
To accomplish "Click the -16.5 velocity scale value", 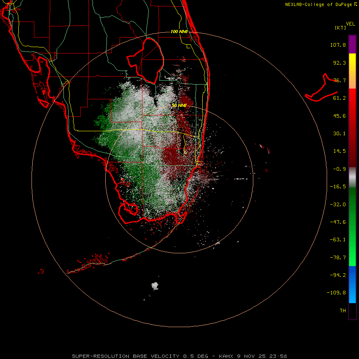I will click(x=338, y=187).
